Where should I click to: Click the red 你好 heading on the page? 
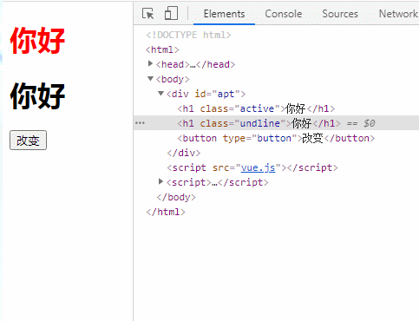point(37,41)
